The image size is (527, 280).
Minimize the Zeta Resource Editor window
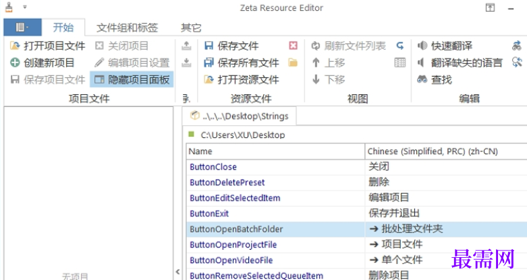pos(511,8)
